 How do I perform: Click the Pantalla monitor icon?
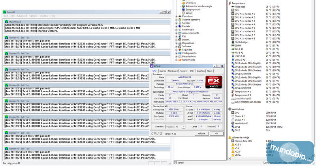tap(180, 26)
